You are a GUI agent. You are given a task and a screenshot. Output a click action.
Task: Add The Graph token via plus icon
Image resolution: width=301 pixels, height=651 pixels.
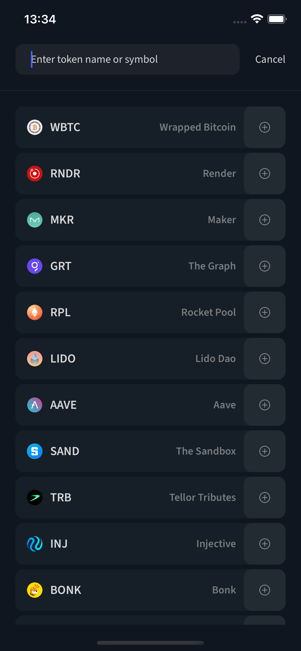point(264,266)
